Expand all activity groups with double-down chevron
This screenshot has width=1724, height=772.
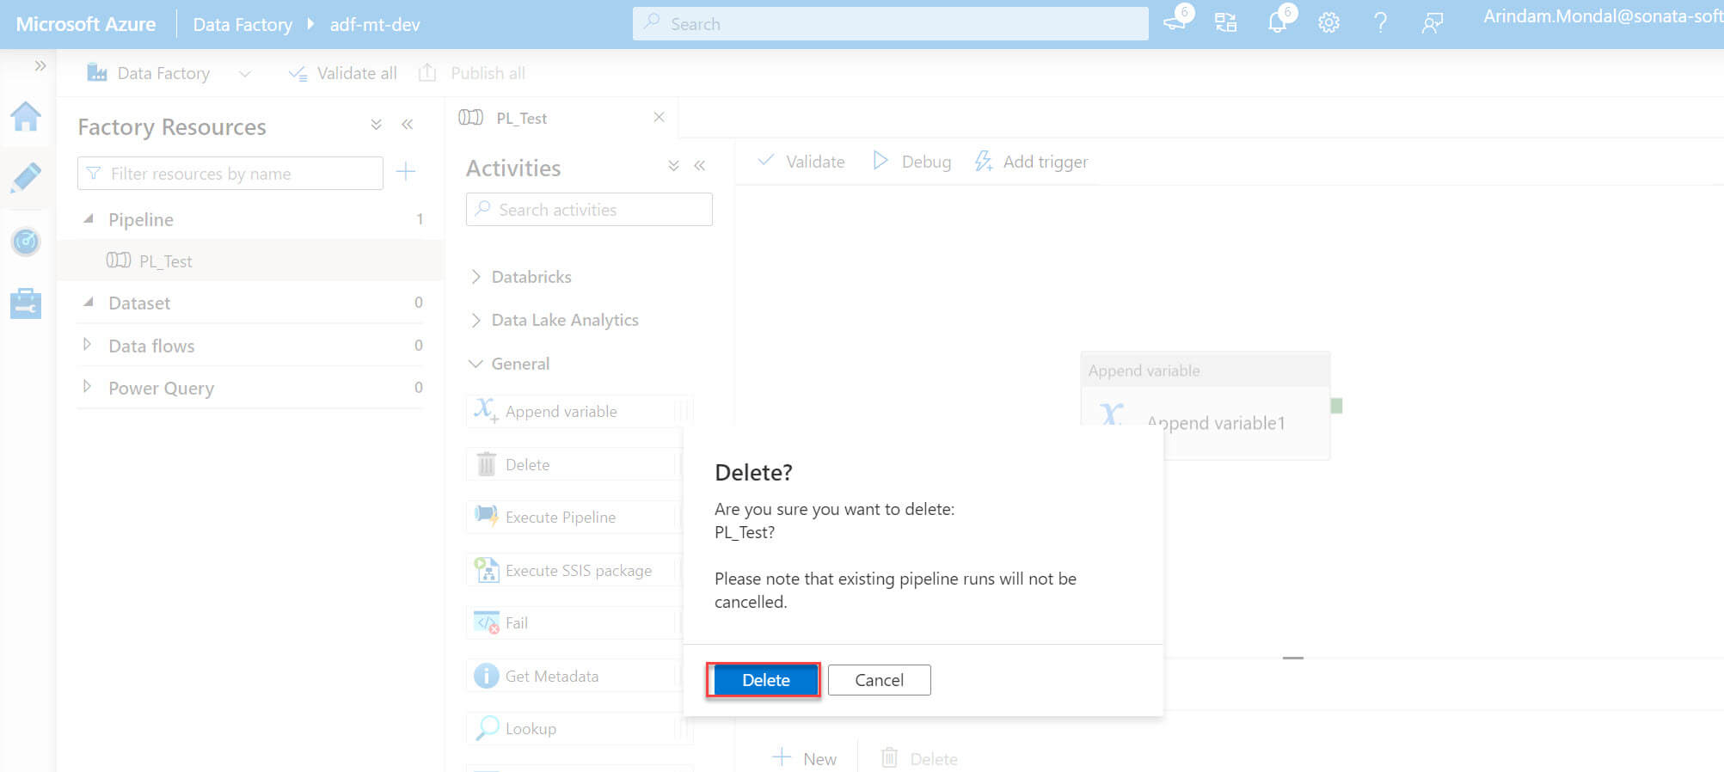[673, 166]
